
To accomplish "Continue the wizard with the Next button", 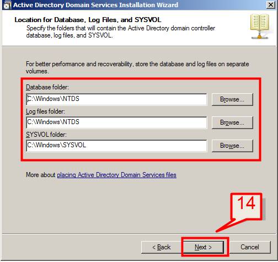I will (x=204, y=247).
